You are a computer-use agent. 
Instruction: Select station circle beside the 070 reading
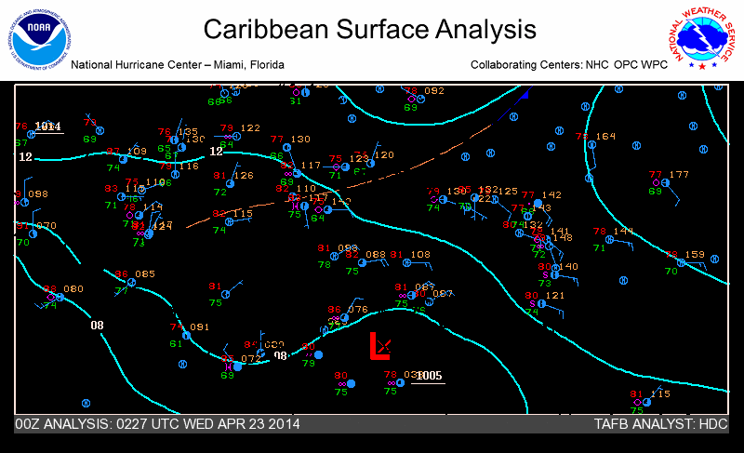click(x=33, y=233)
